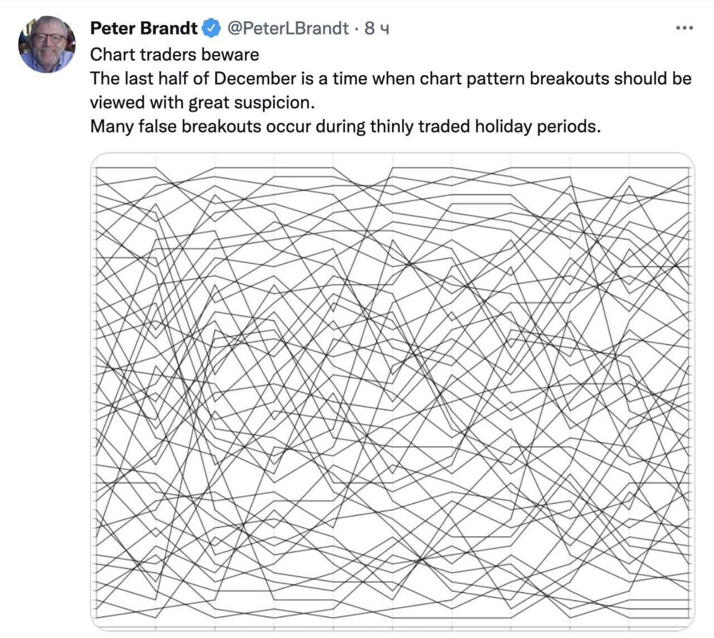Screen dimensions: 714x638
Task: Click the phrase "thinly traded" in tweet
Action: tap(420, 127)
